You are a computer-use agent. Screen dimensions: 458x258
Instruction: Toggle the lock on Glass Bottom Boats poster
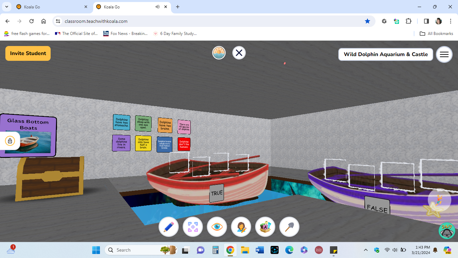click(x=10, y=141)
